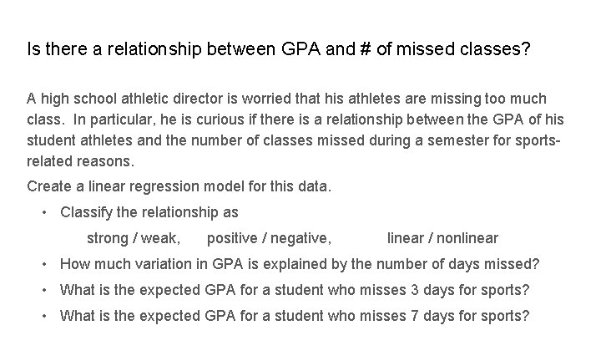Select the word "negative" in the options

(300, 238)
